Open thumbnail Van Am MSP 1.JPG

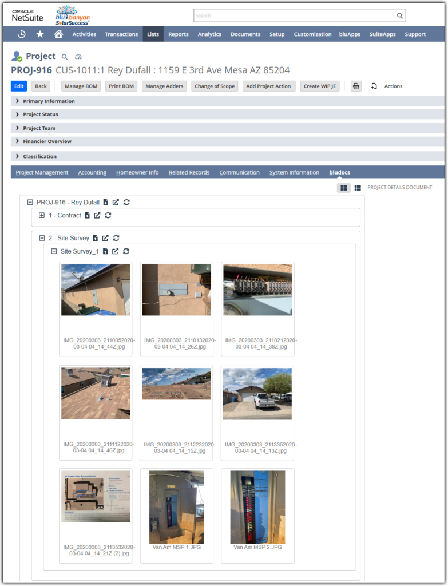177,507
